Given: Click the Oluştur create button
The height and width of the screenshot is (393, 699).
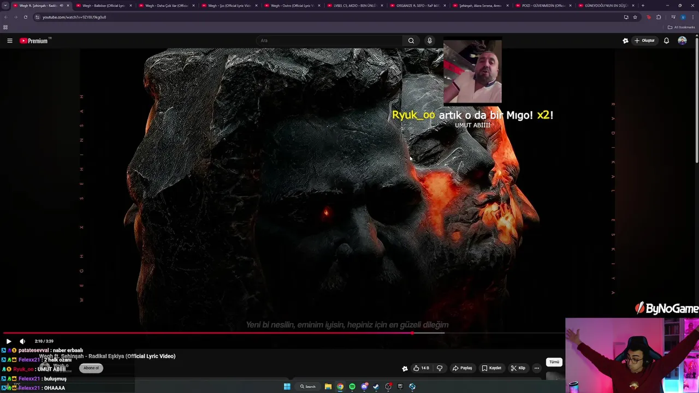Looking at the screenshot, I should 644,40.
